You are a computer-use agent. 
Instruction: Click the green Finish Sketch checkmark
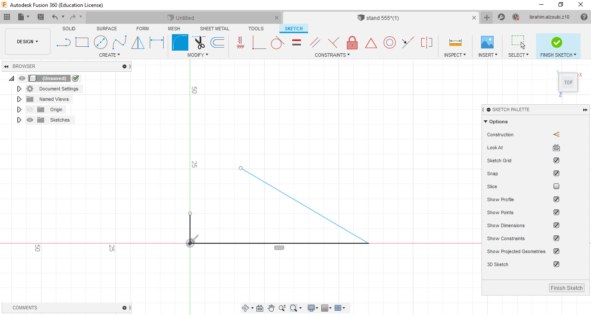click(x=557, y=42)
